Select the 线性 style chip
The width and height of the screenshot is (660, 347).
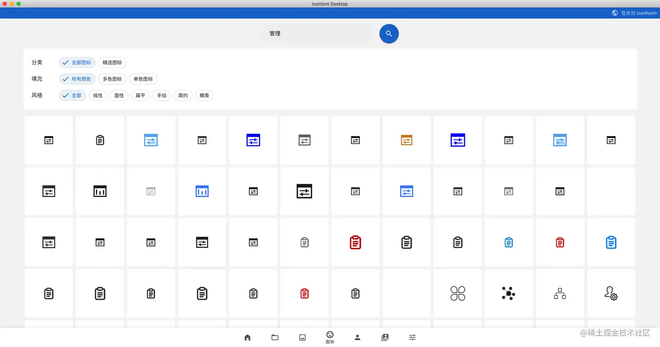[x=98, y=95]
